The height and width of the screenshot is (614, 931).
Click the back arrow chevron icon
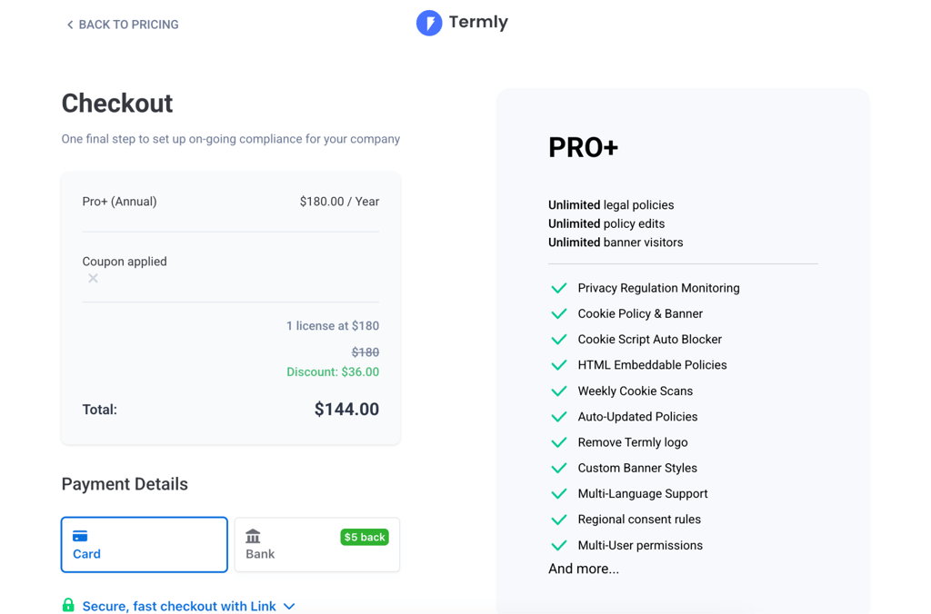(70, 25)
